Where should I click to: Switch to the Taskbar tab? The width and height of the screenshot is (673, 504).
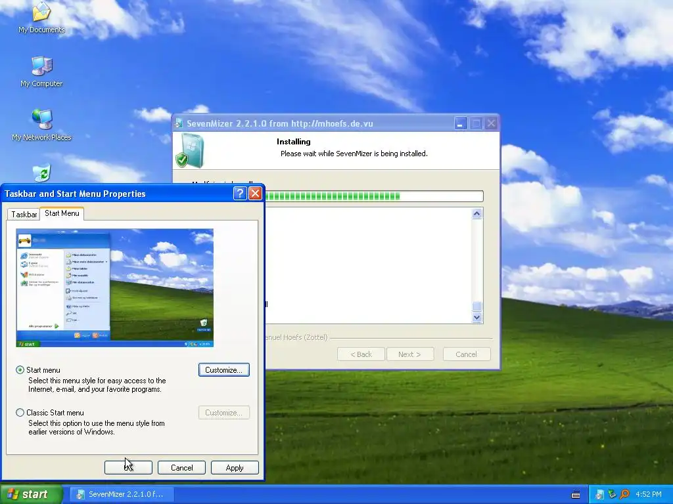(x=24, y=215)
